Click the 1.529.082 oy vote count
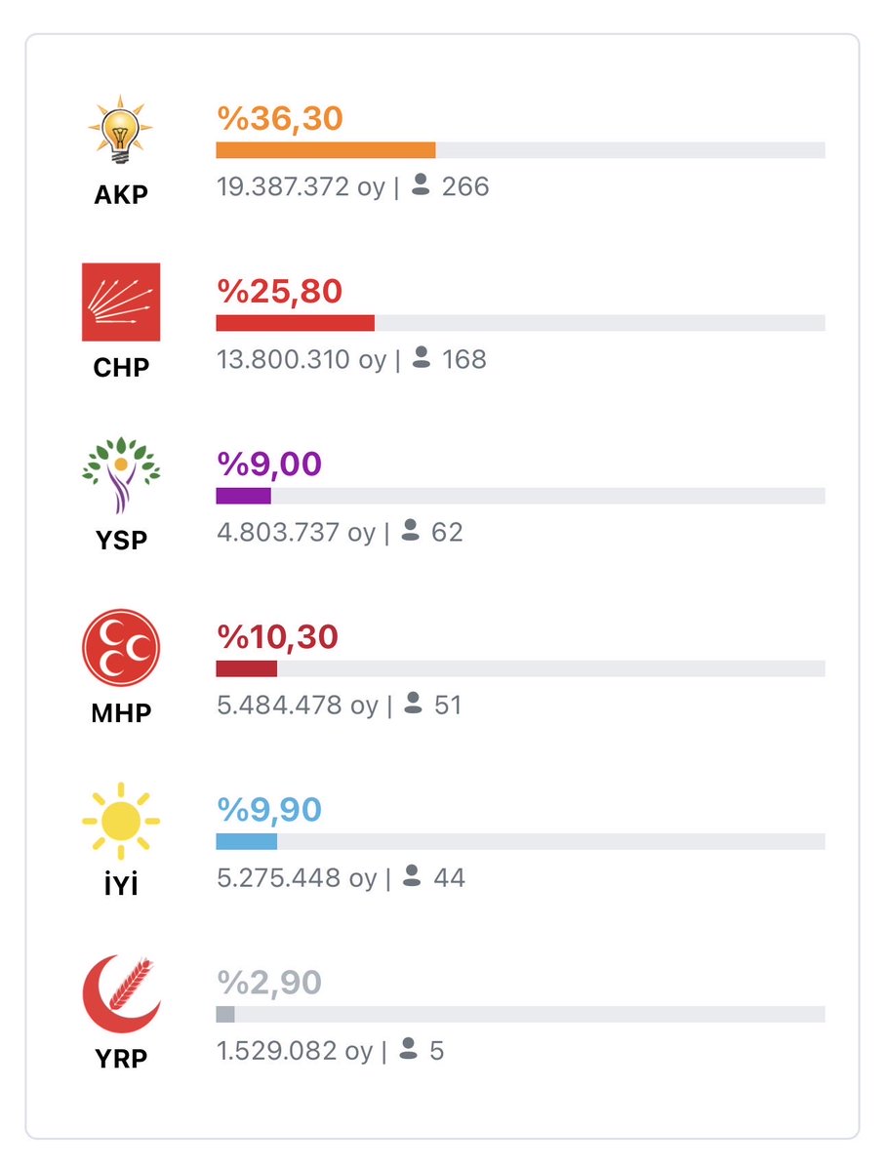This screenshot has height=1170, width=885. point(295,1051)
